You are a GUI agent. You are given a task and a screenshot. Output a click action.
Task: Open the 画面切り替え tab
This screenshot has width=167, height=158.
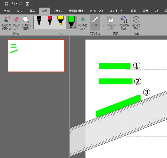(76, 11)
